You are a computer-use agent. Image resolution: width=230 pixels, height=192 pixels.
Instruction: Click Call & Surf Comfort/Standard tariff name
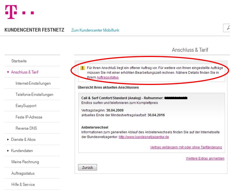click(x=111, y=98)
